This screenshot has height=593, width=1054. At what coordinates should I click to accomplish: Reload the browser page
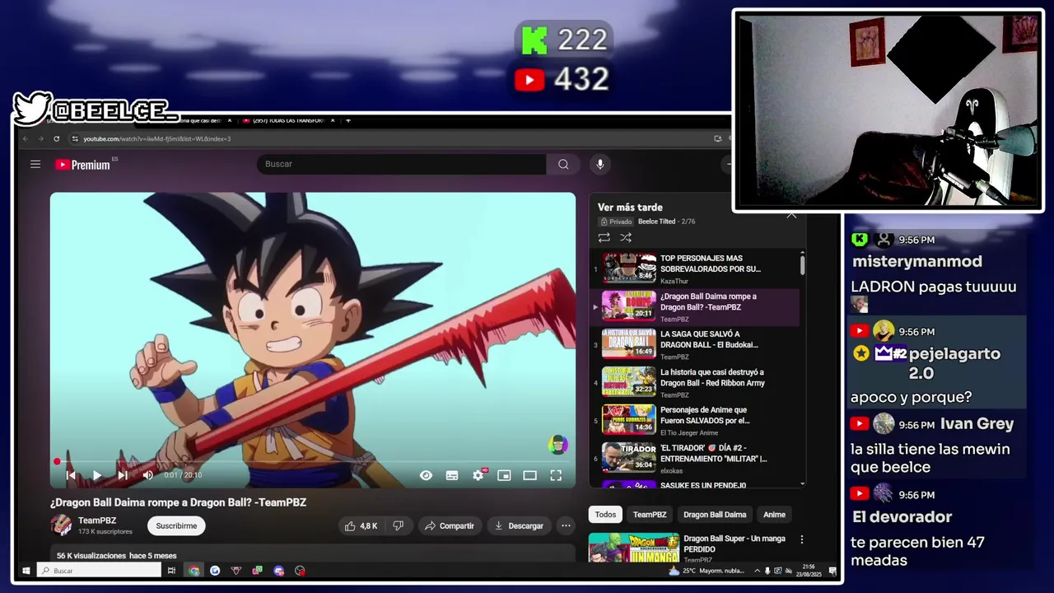pos(56,139)
